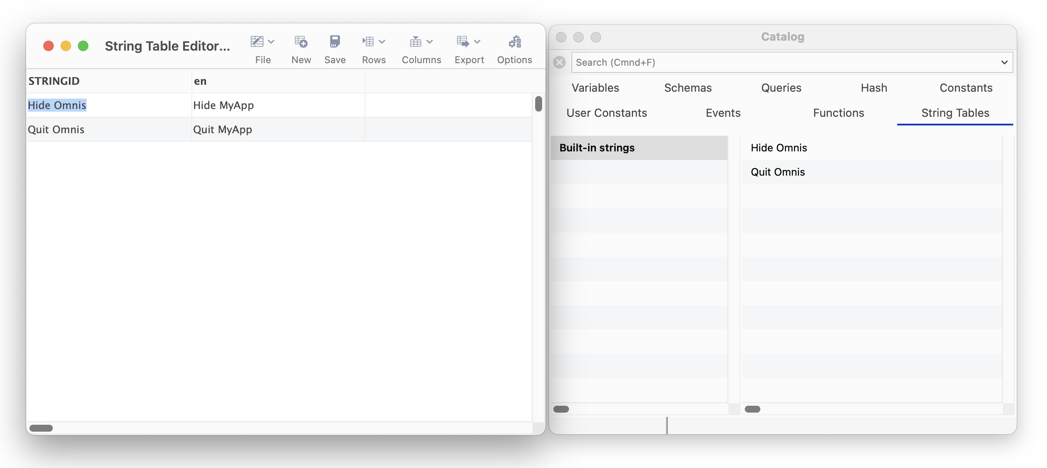Click the en column header
The image size is (1047, 468).
278,81
